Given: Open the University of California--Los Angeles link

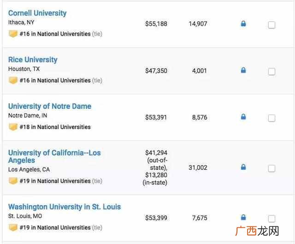Looking at the screenshot, I should [54, 156].
